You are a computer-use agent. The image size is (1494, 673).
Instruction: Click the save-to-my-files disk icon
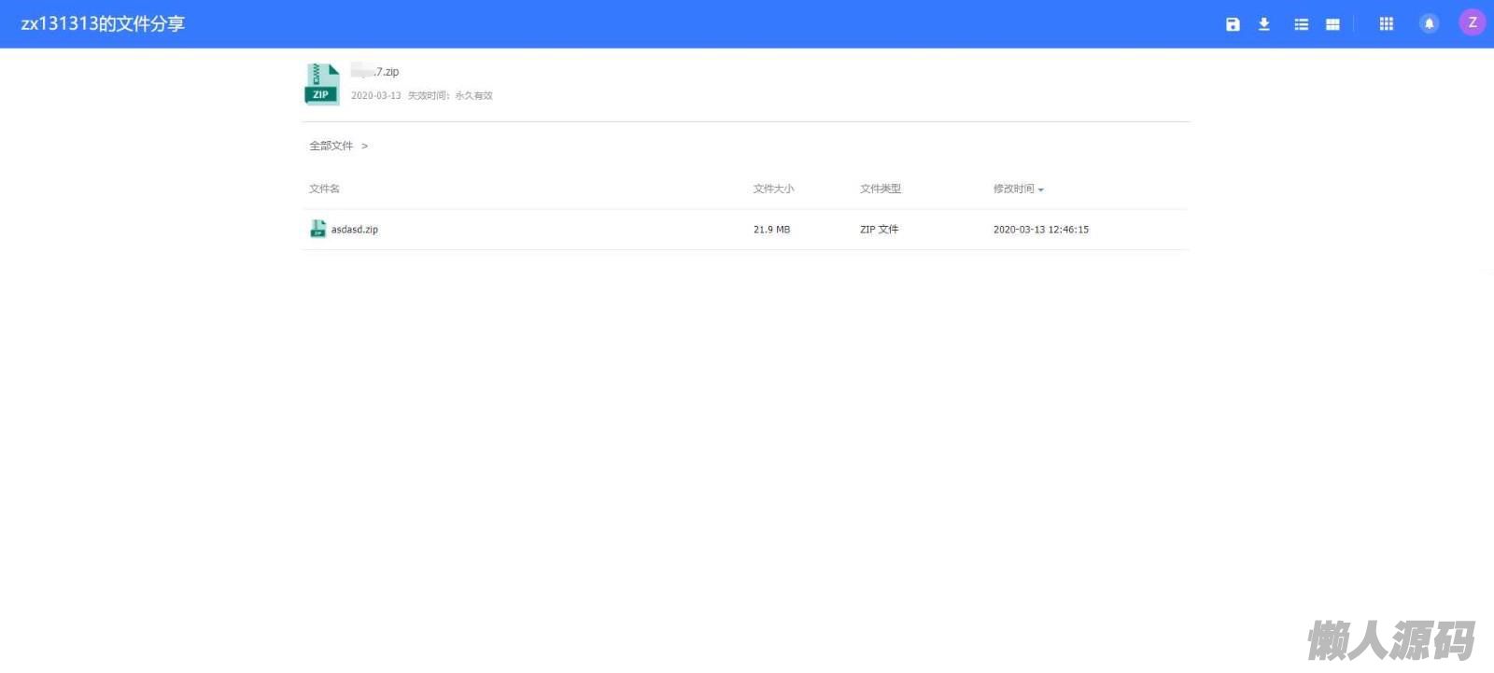pos(1233,24)
